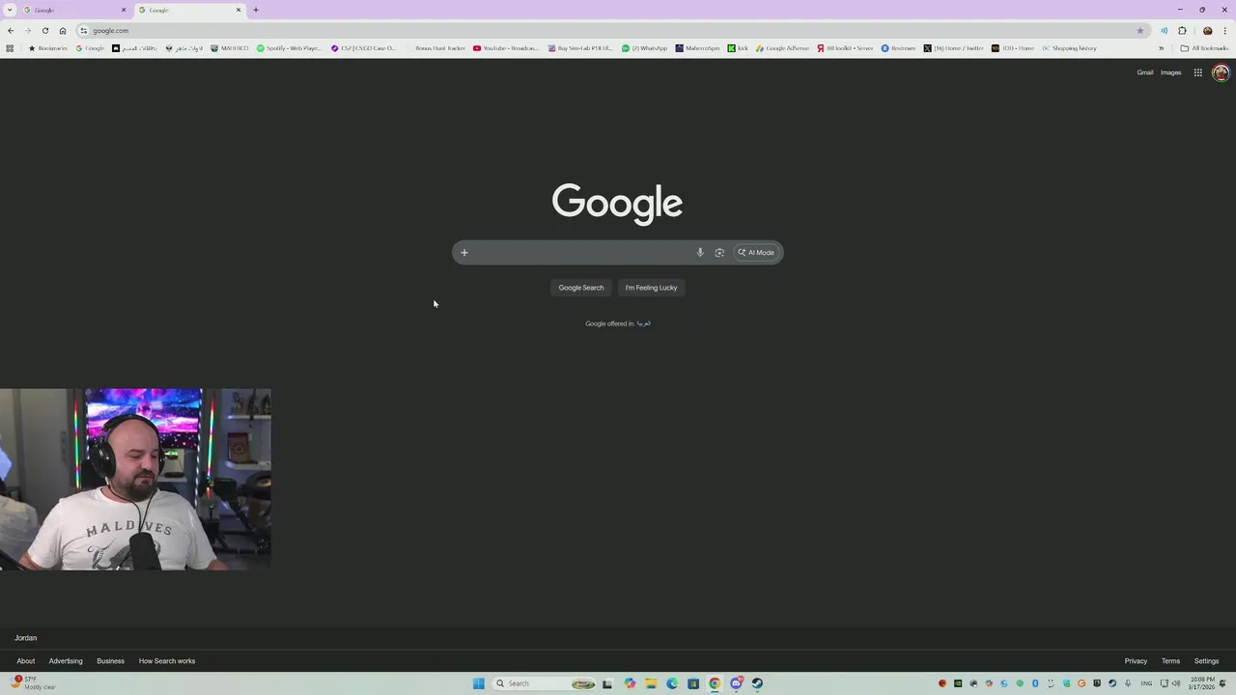Open Steam from the taskbar
The width and height of the screenshot is (1236, 695).
point(757,683)
